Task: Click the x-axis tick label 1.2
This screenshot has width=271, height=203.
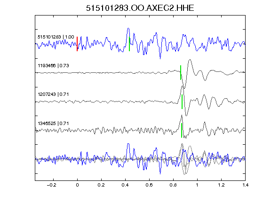Action: click(221, 185)
